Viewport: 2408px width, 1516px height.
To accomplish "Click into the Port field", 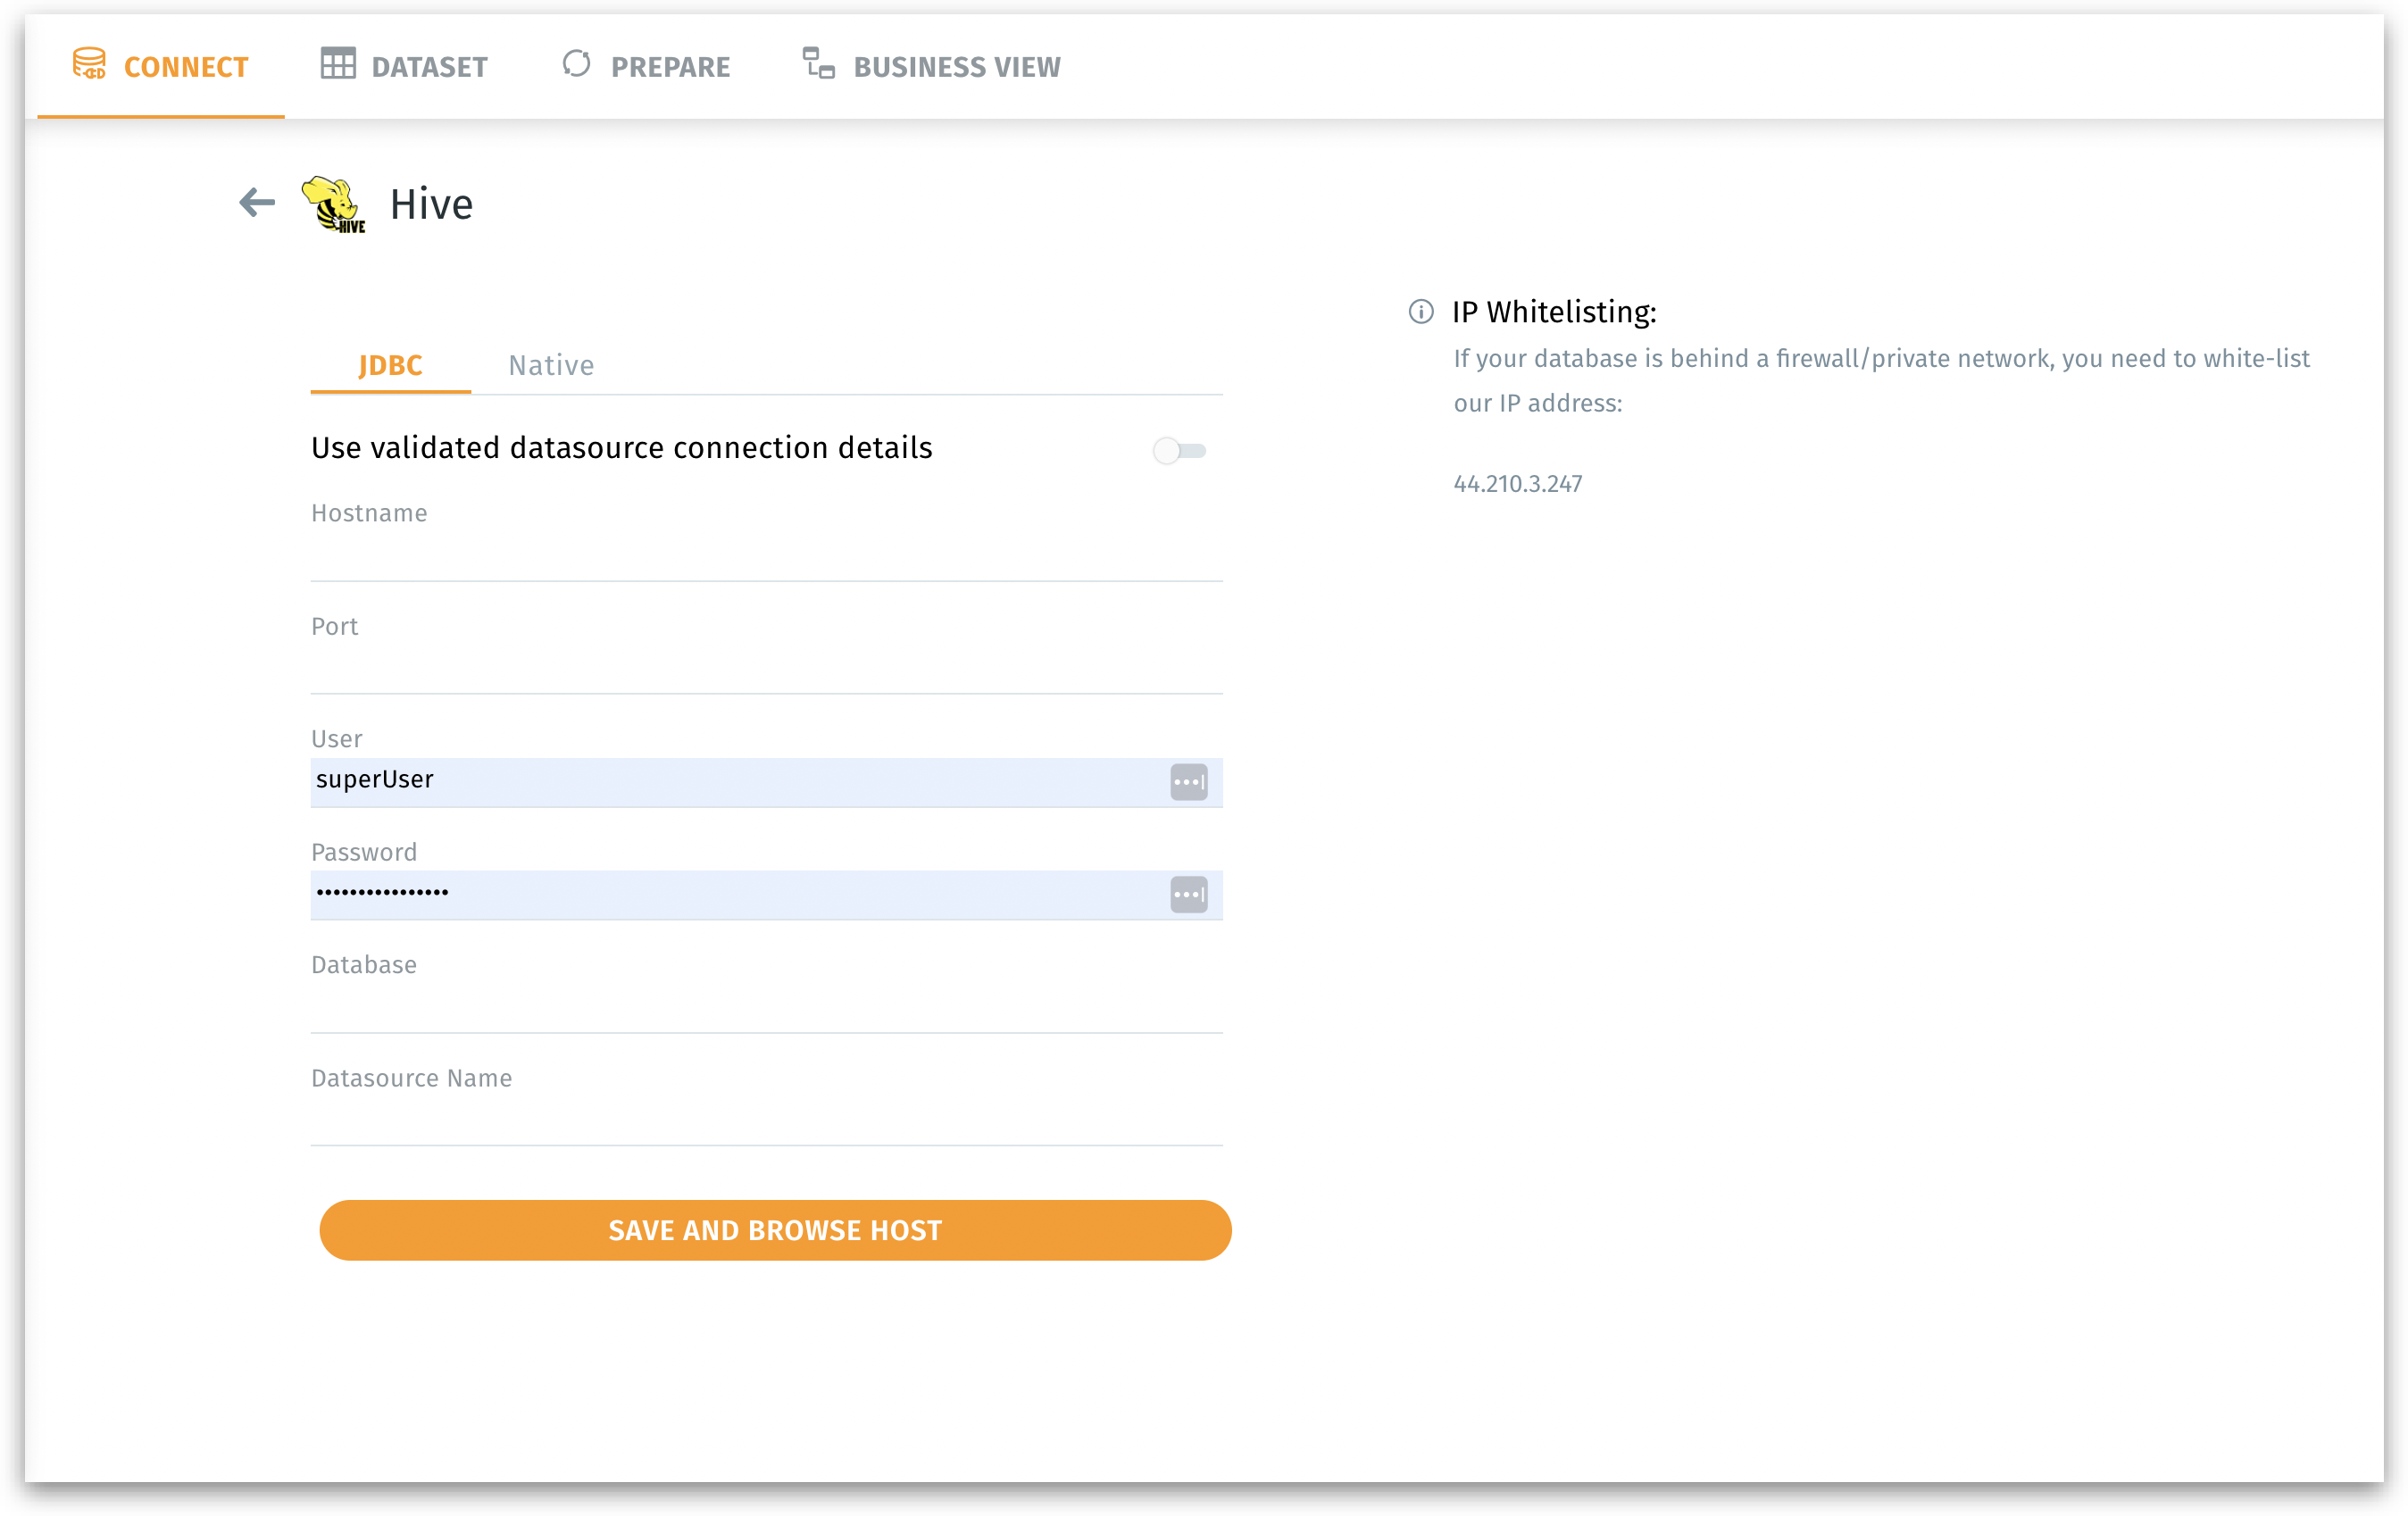I will (x=766, y=669).
